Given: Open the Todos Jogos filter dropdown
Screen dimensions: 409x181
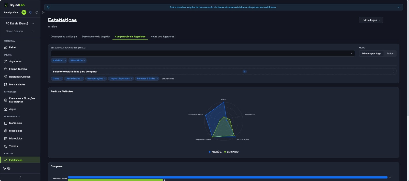Looking at the screenshot, I should pyautogui.click(x=371, y=20).
